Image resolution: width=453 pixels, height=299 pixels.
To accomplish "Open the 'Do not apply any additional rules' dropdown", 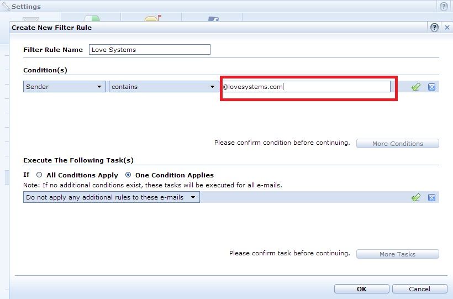I will [111, 197].
